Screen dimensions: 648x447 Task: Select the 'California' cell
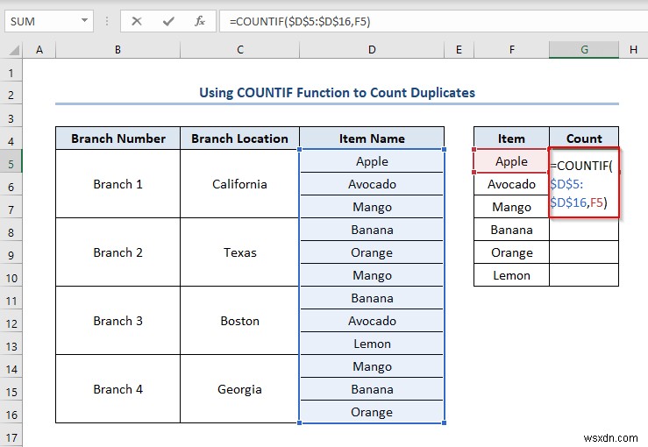point(239,184)
